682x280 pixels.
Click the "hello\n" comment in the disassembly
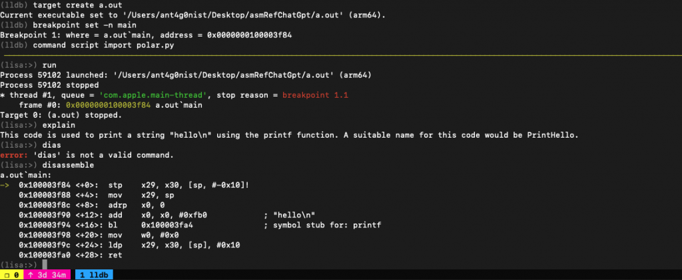292,215
